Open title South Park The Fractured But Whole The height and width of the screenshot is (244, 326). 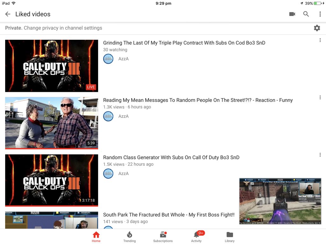[x=169, y=215]
